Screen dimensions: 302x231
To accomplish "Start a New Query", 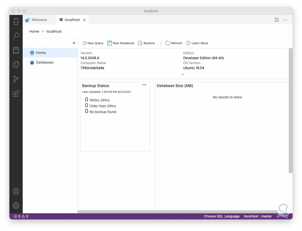I will (93, 43).
